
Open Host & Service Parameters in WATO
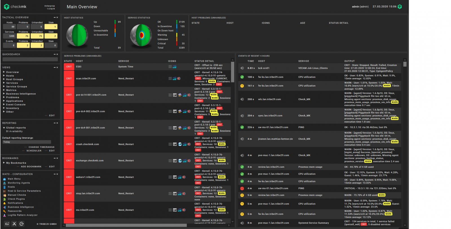24,191
